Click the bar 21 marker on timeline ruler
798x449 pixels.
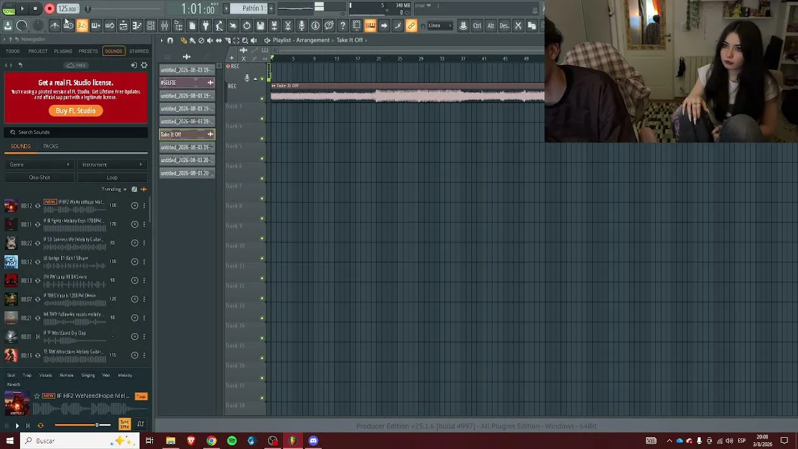(x=378, y=59)
